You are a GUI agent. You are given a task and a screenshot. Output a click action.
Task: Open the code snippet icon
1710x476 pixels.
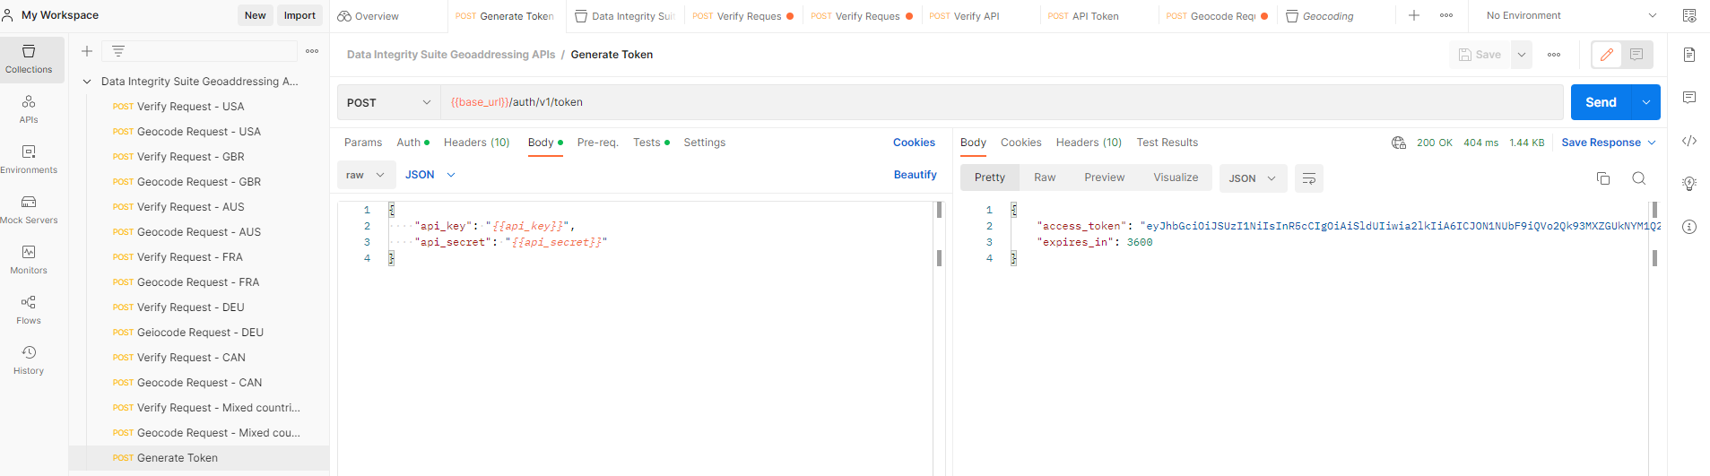pos(1689,141)
